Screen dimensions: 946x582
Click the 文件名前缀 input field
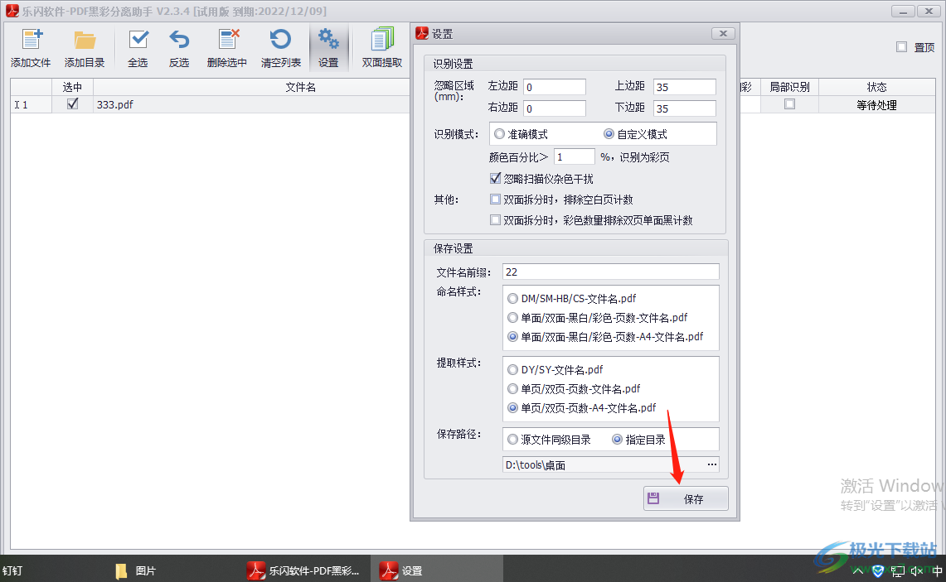pos(610,272)
